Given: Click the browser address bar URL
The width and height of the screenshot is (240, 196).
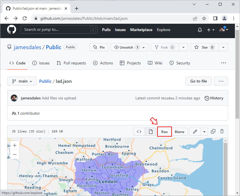Looking at the screenshot, I should [x=84, y=19].
